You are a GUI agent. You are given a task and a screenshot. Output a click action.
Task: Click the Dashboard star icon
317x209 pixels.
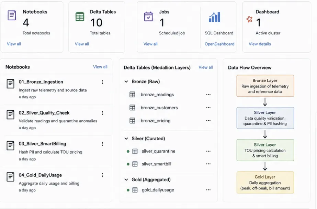click(249, 19)
